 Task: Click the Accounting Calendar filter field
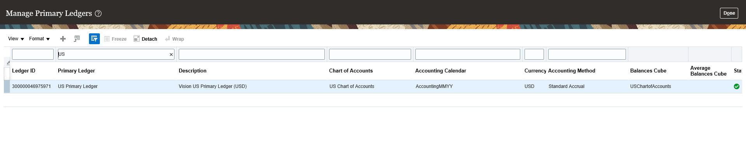point(467,54)
